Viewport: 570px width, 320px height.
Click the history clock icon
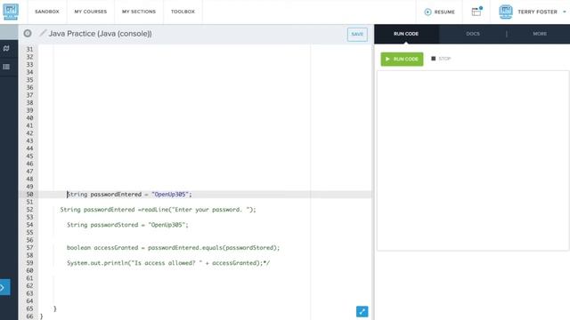click(x=28, y=34)
